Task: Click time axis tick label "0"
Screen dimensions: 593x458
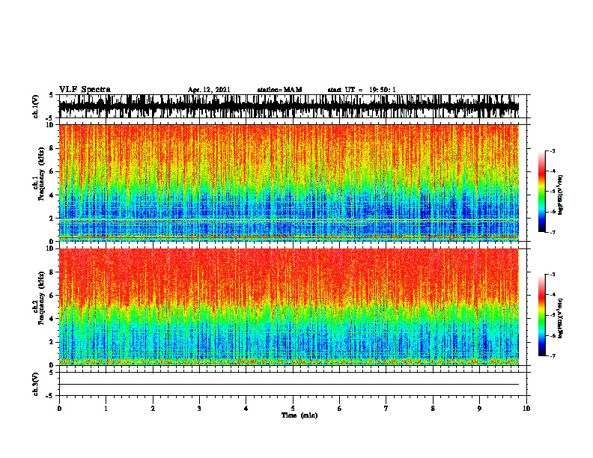Action: tap(59, 409)
